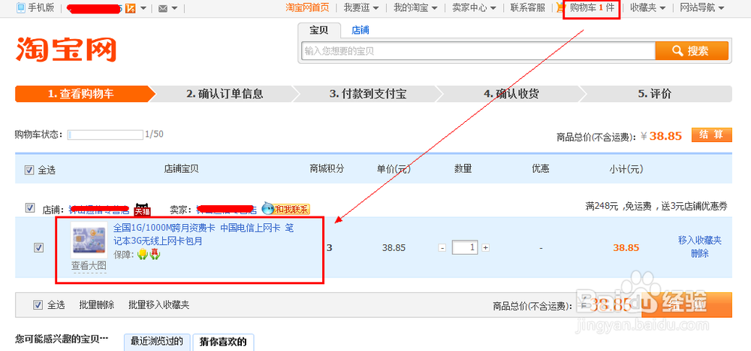Click 批量删除 link

[x=97, y=304]
